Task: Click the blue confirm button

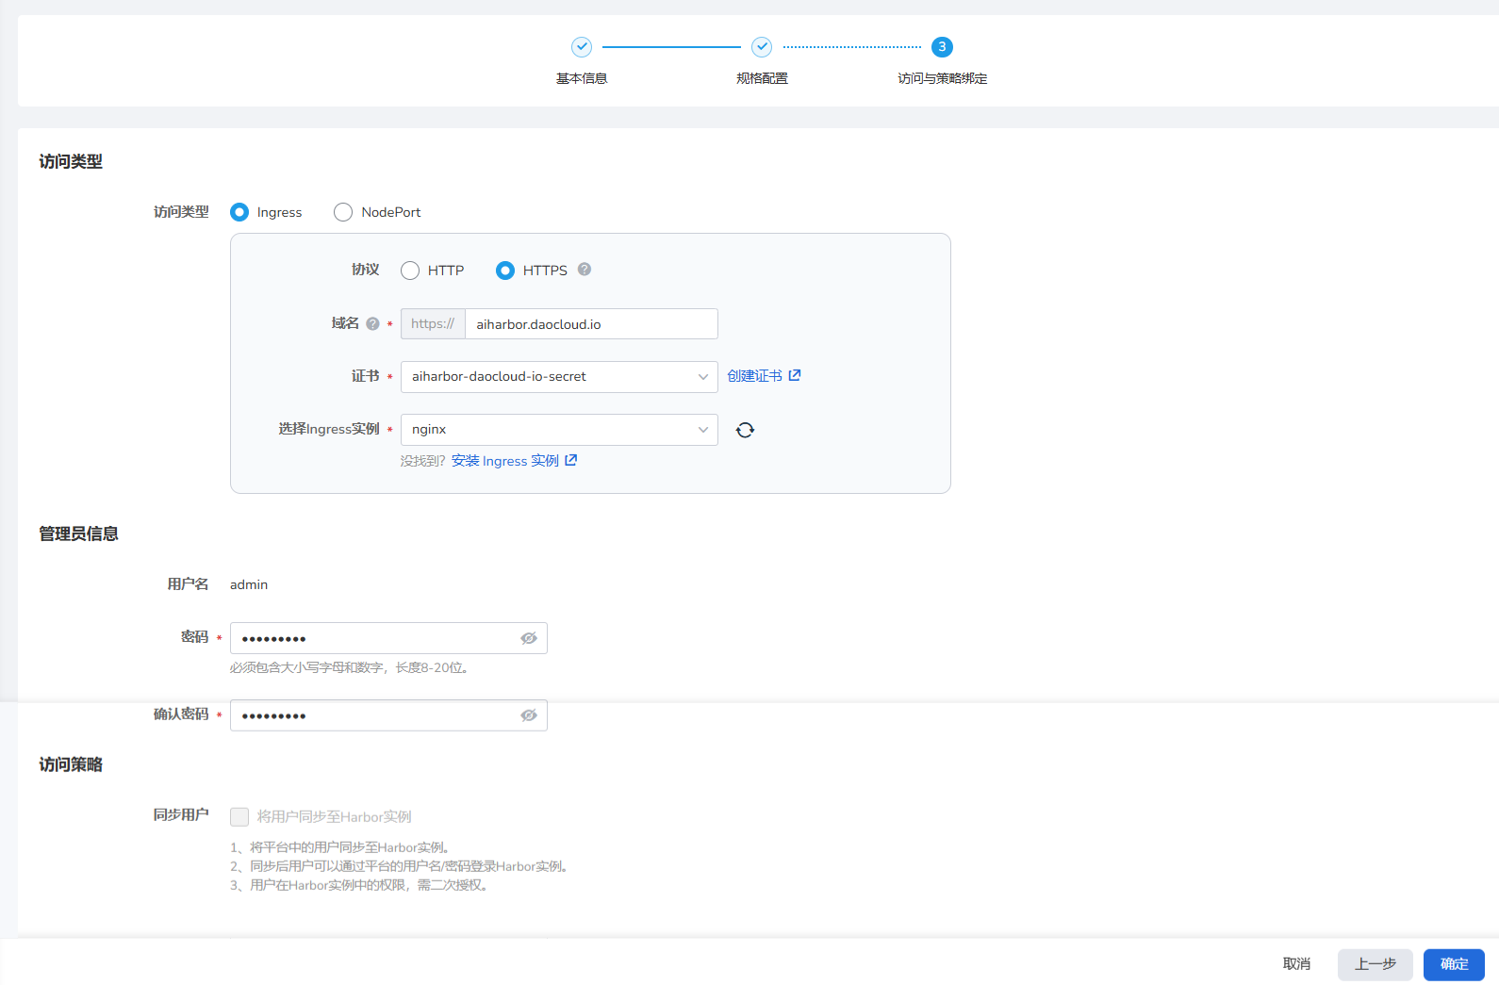Action: 1454,964
